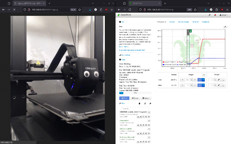The image size is (231, 144).
Task: Open the user account menu in navbar
Action: point(223,15)
